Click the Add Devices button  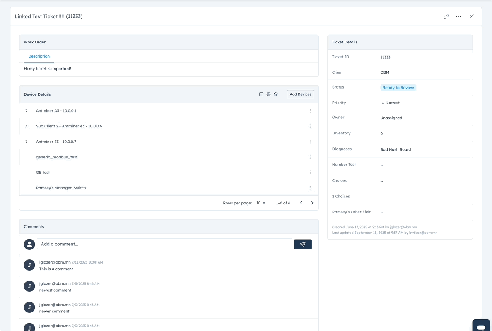[x=300, y=94]
